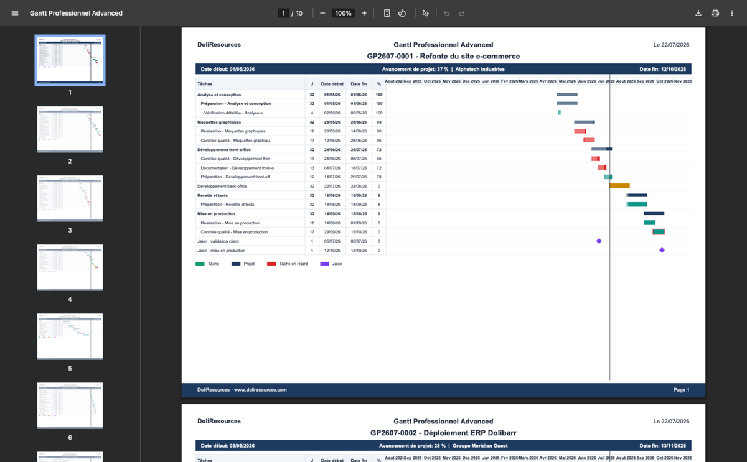Click the 100% zoom level field
747x462 pixels.
(343, 13)
